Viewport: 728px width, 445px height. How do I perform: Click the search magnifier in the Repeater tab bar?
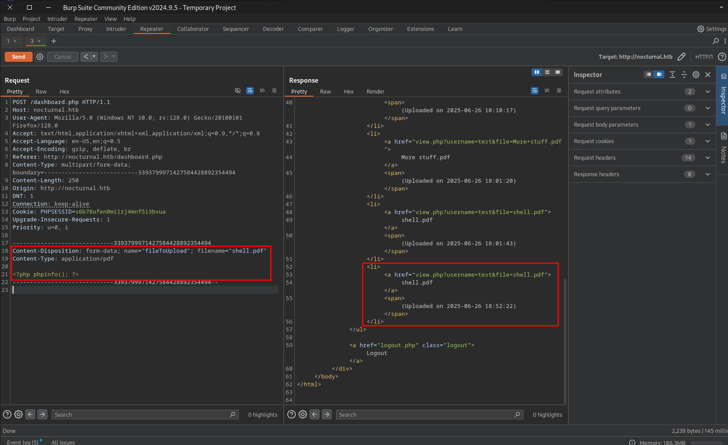click(715, 41)
